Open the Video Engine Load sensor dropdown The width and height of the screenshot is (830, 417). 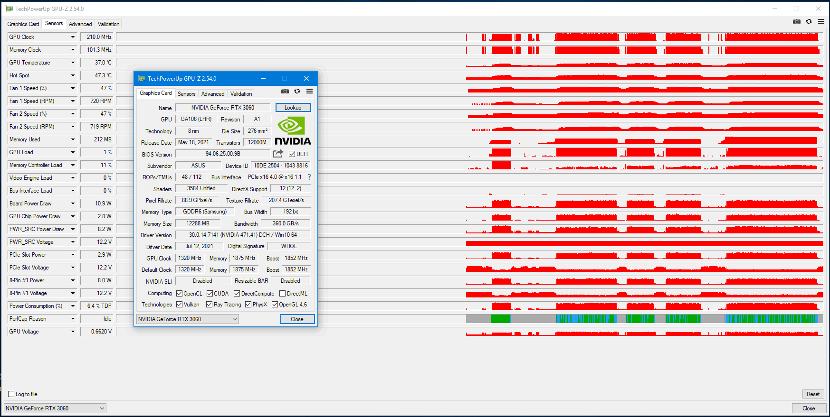(x=73, y=178)
